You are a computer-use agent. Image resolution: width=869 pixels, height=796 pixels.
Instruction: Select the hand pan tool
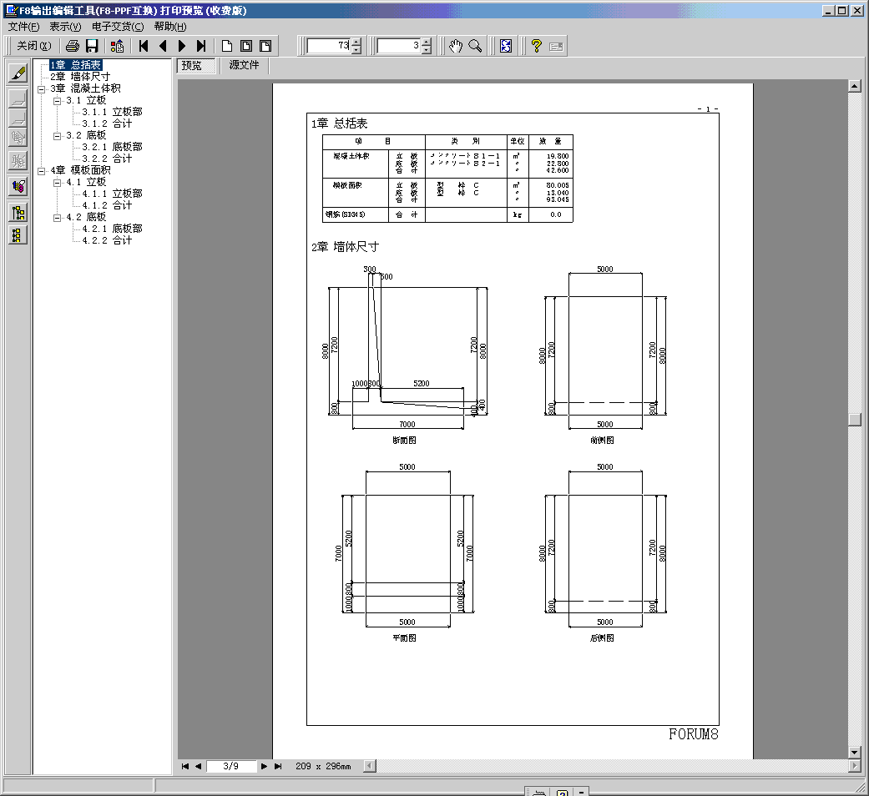pos(456,46)
